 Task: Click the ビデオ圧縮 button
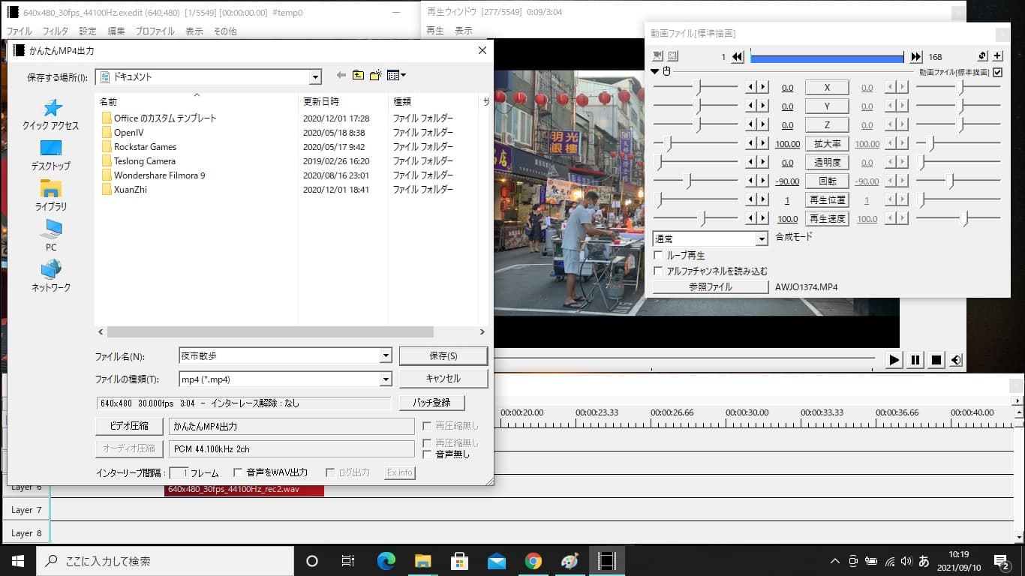click(129, 426)
